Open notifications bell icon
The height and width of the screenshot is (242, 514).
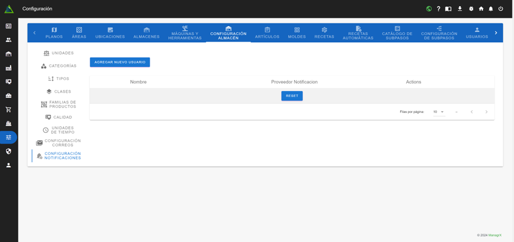tap(491, 9)
